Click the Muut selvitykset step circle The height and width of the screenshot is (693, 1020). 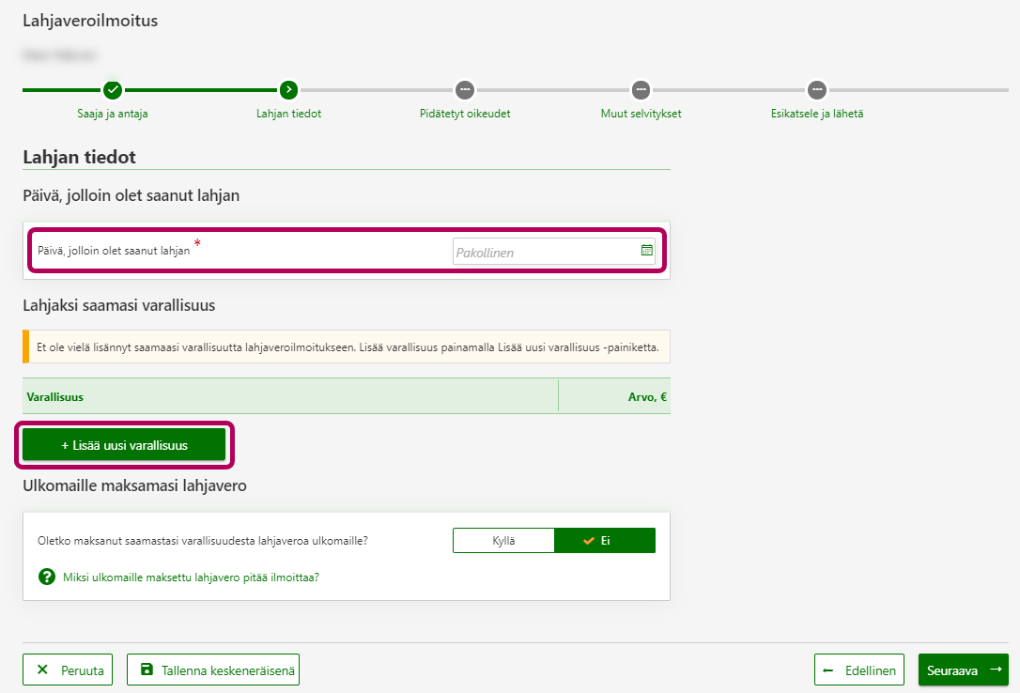641,90
